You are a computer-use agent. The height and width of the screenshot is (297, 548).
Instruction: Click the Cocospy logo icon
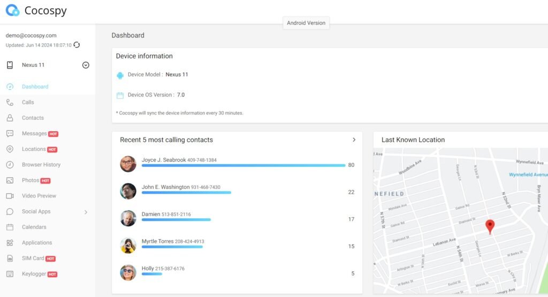pos(13,10)
